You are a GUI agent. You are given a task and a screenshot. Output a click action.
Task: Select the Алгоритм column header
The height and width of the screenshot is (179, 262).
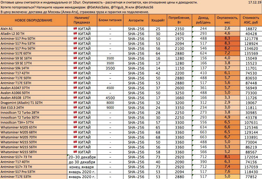point(136,20)
